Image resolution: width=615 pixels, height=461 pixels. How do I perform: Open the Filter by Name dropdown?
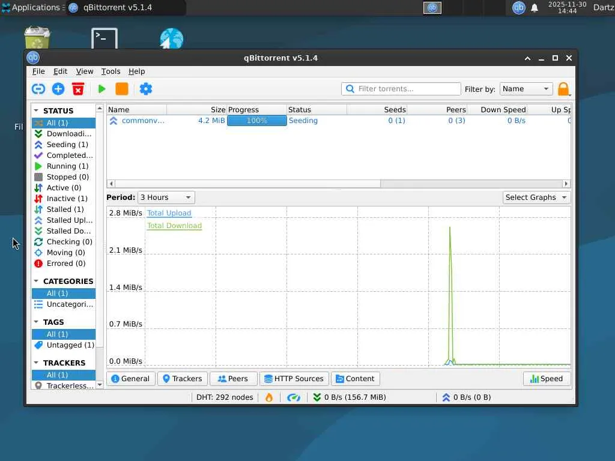(526, 89)
